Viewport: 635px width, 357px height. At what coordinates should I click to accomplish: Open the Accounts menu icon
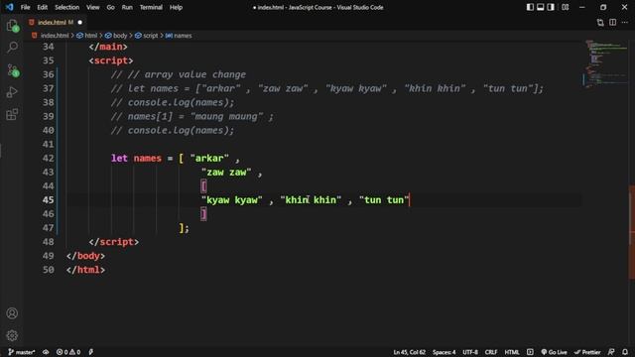[x=12, y=313]
